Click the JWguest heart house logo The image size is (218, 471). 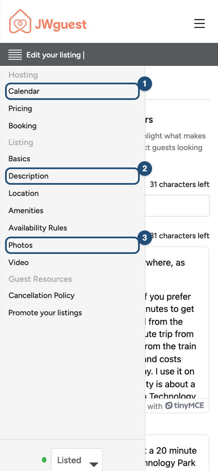[x=20, y=22]
